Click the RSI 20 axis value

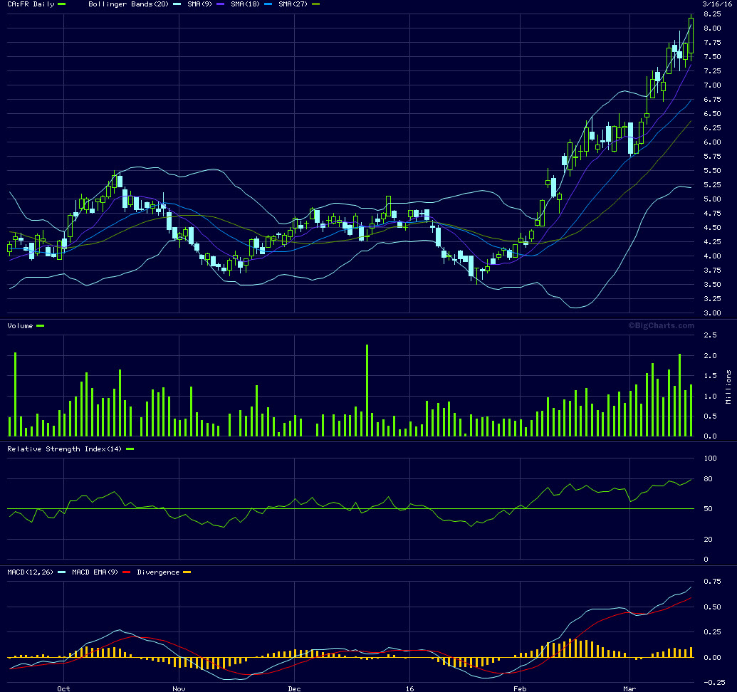tap(708, 540)
